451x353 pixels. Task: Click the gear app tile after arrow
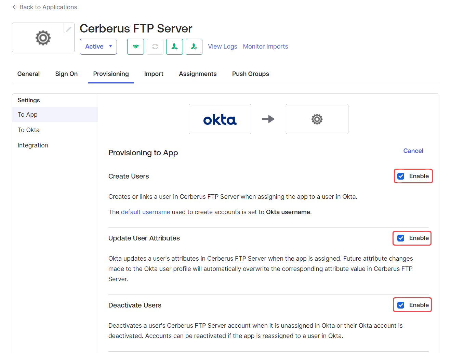click(317, 119)
